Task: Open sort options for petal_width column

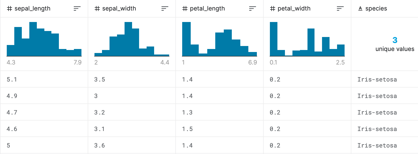Action: [340, 9]
